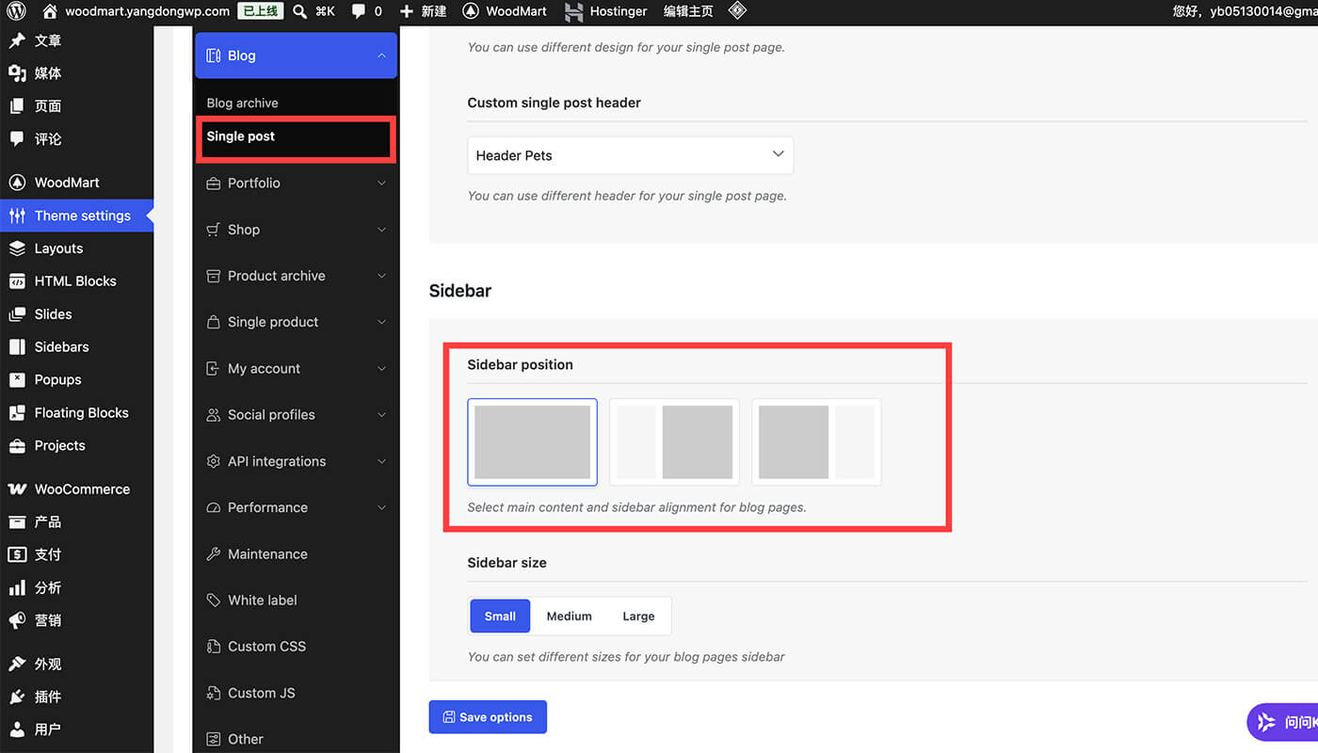
Task: Open the Custom CSS settings tab
Action: (x=296, y=647)
